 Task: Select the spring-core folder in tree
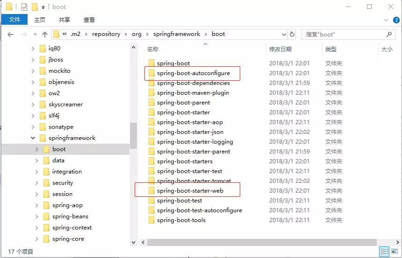click(x=68, y=239)
